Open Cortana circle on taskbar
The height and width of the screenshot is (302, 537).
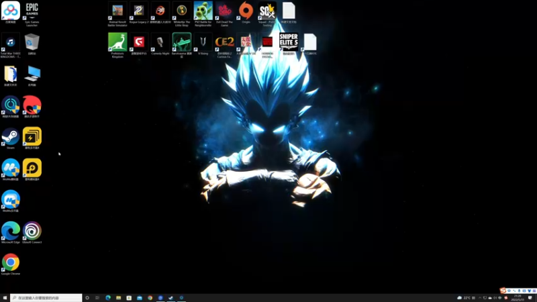tap(87, 298)
